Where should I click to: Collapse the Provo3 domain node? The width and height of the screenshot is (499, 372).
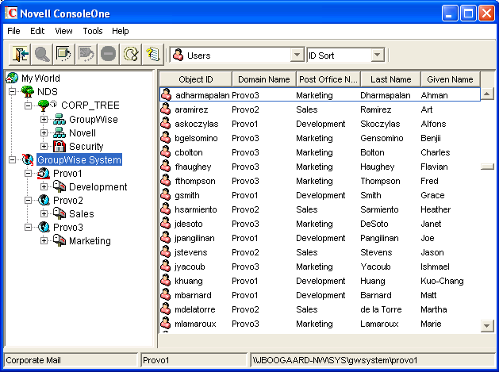click(28, 227)
